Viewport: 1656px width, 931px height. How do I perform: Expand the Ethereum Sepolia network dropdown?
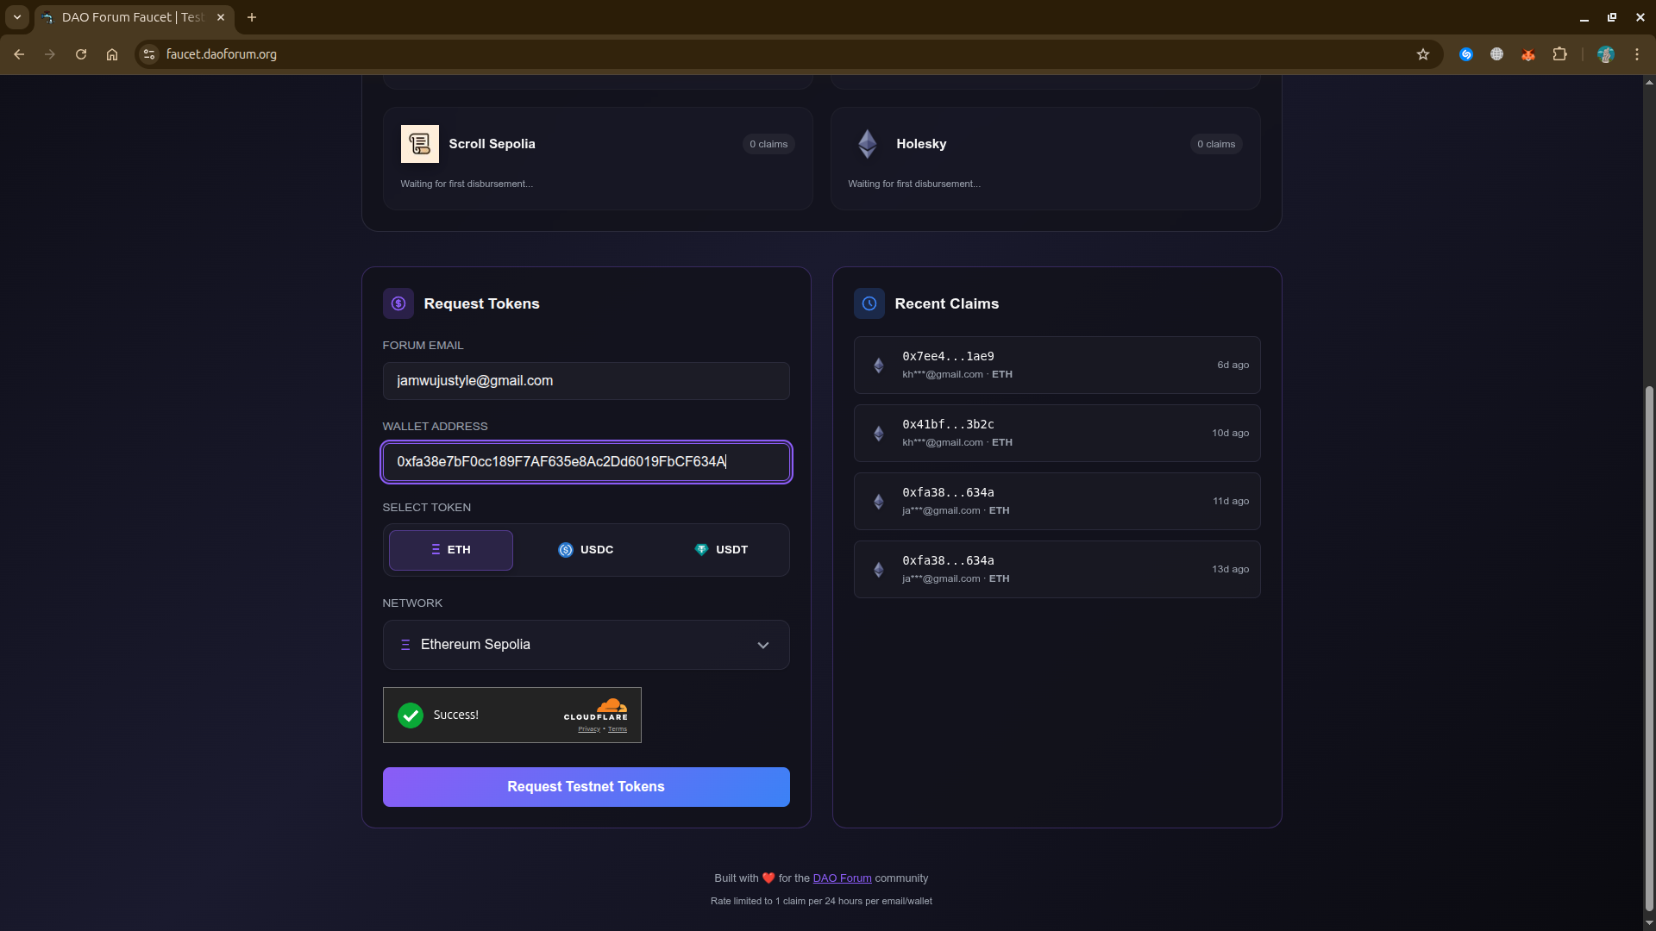pos(586,645)
